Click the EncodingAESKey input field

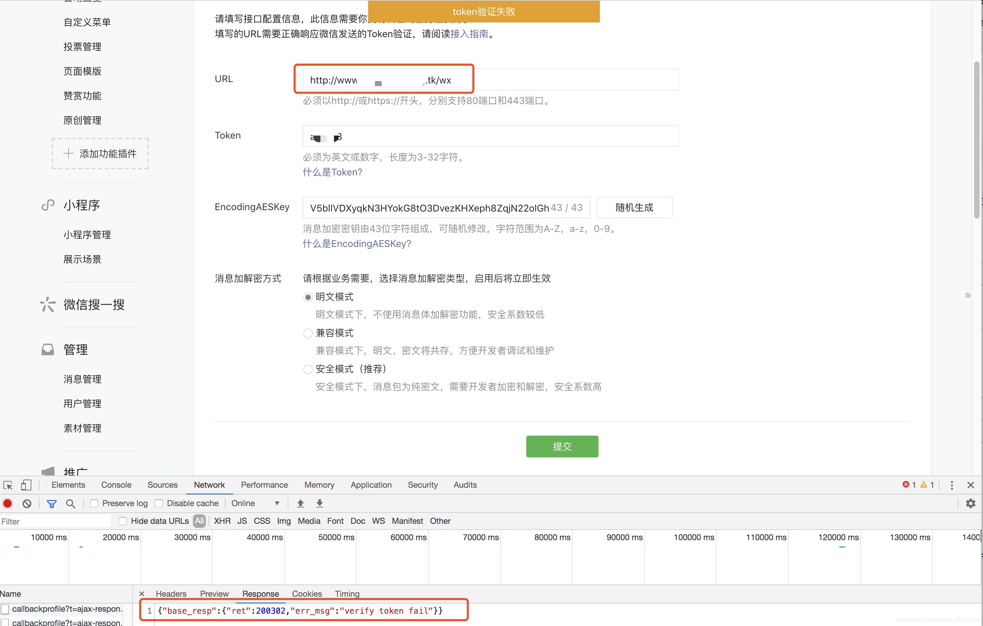click(446, 207)
